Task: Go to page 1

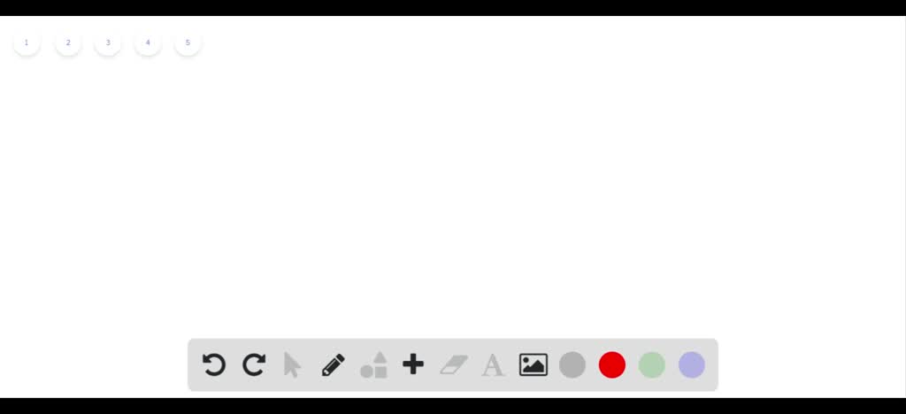Action: pos(27,42)
